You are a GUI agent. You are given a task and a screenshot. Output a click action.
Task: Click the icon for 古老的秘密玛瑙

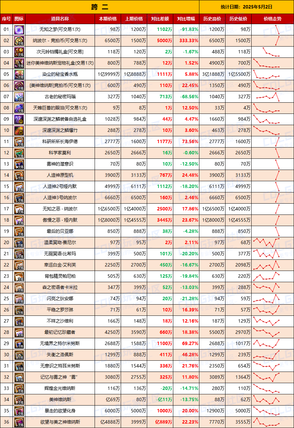(x=19, y=97)
